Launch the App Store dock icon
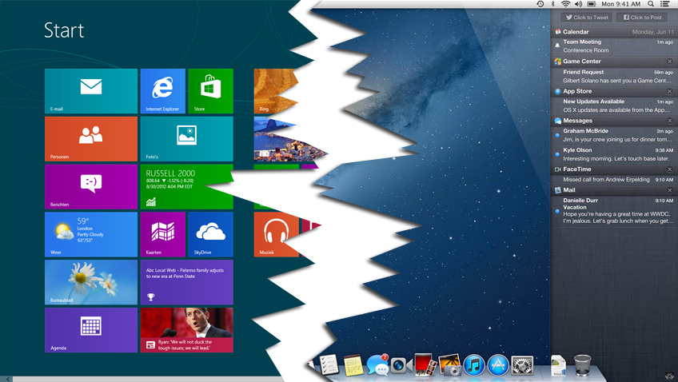The width and height of the screenshot is (678, 382). coord(498,366)
